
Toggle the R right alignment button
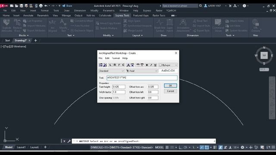tap(115, 65)
